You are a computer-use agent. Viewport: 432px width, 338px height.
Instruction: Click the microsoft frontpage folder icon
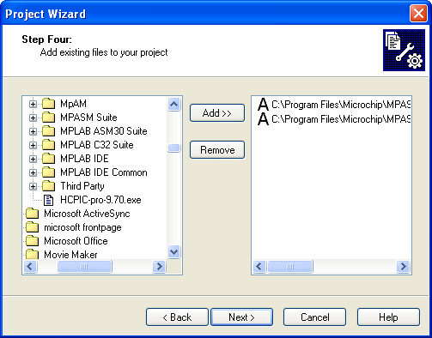pyautogui.click(x=32, y=227)
